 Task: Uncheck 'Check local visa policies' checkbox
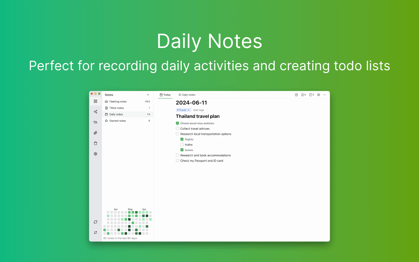click(177, 123)
